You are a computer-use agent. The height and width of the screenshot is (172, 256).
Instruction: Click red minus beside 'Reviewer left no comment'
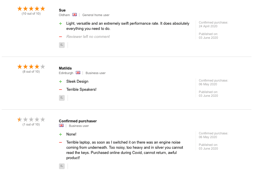[60, 37]
